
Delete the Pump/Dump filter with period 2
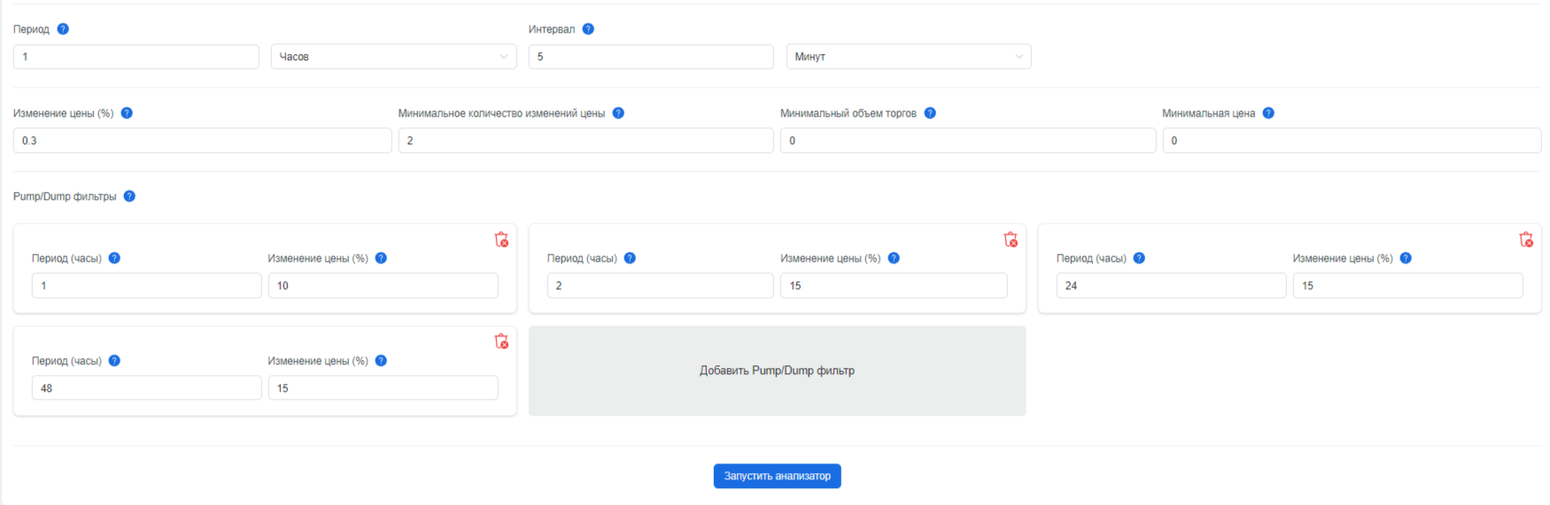coord(1011,240)
